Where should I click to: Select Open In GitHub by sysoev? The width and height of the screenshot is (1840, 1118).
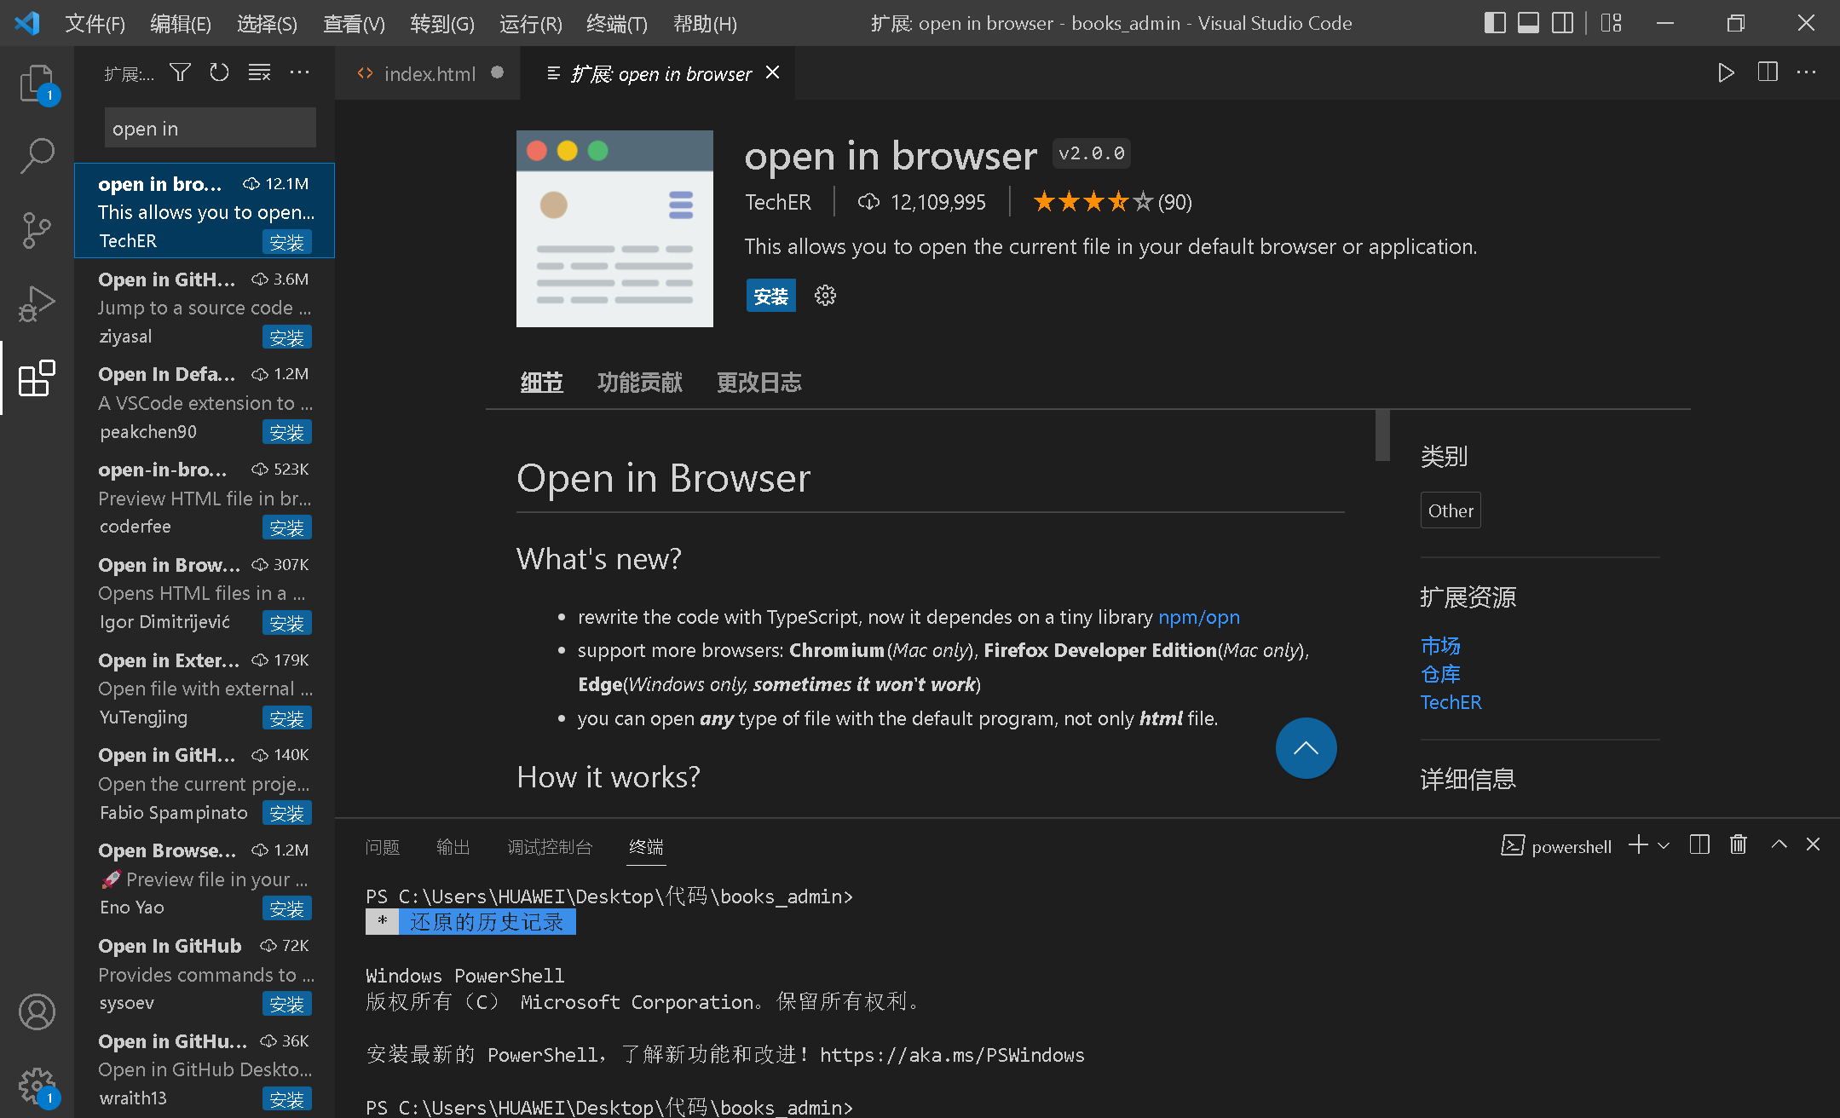205,974
